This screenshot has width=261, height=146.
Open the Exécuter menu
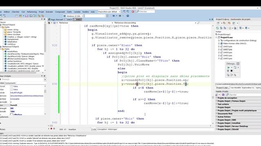pos(49,12)
